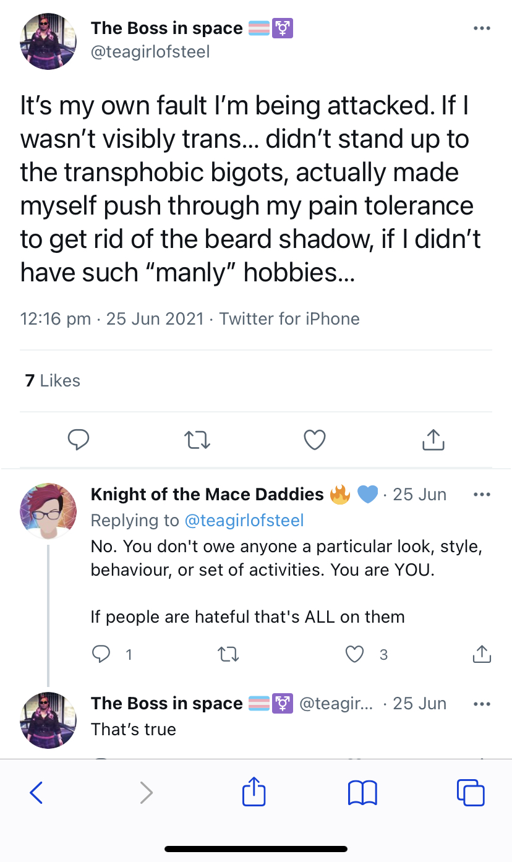This screenshot has width=512, height=862.
Task: Open the @teagirlofsteel mention link in the reply
Action: click(244, 520)
